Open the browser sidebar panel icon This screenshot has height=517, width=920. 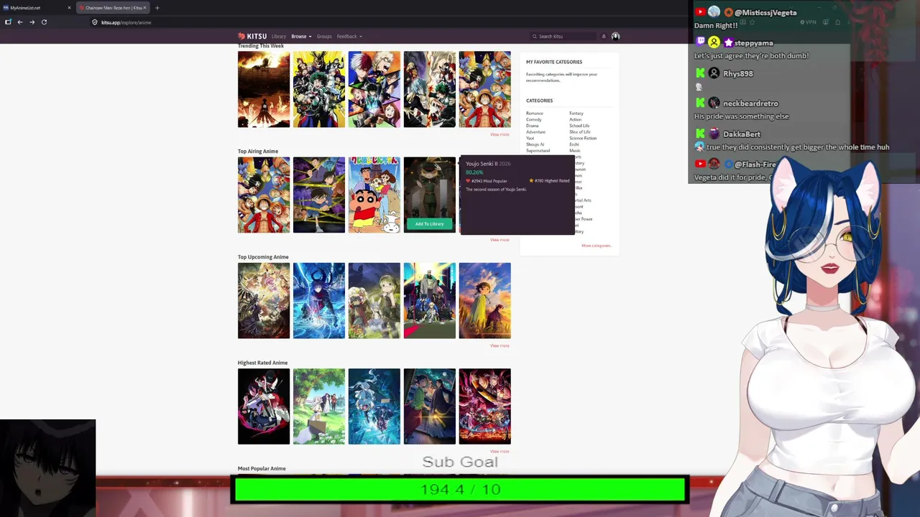pyautogui.click(x=8, y=22)
